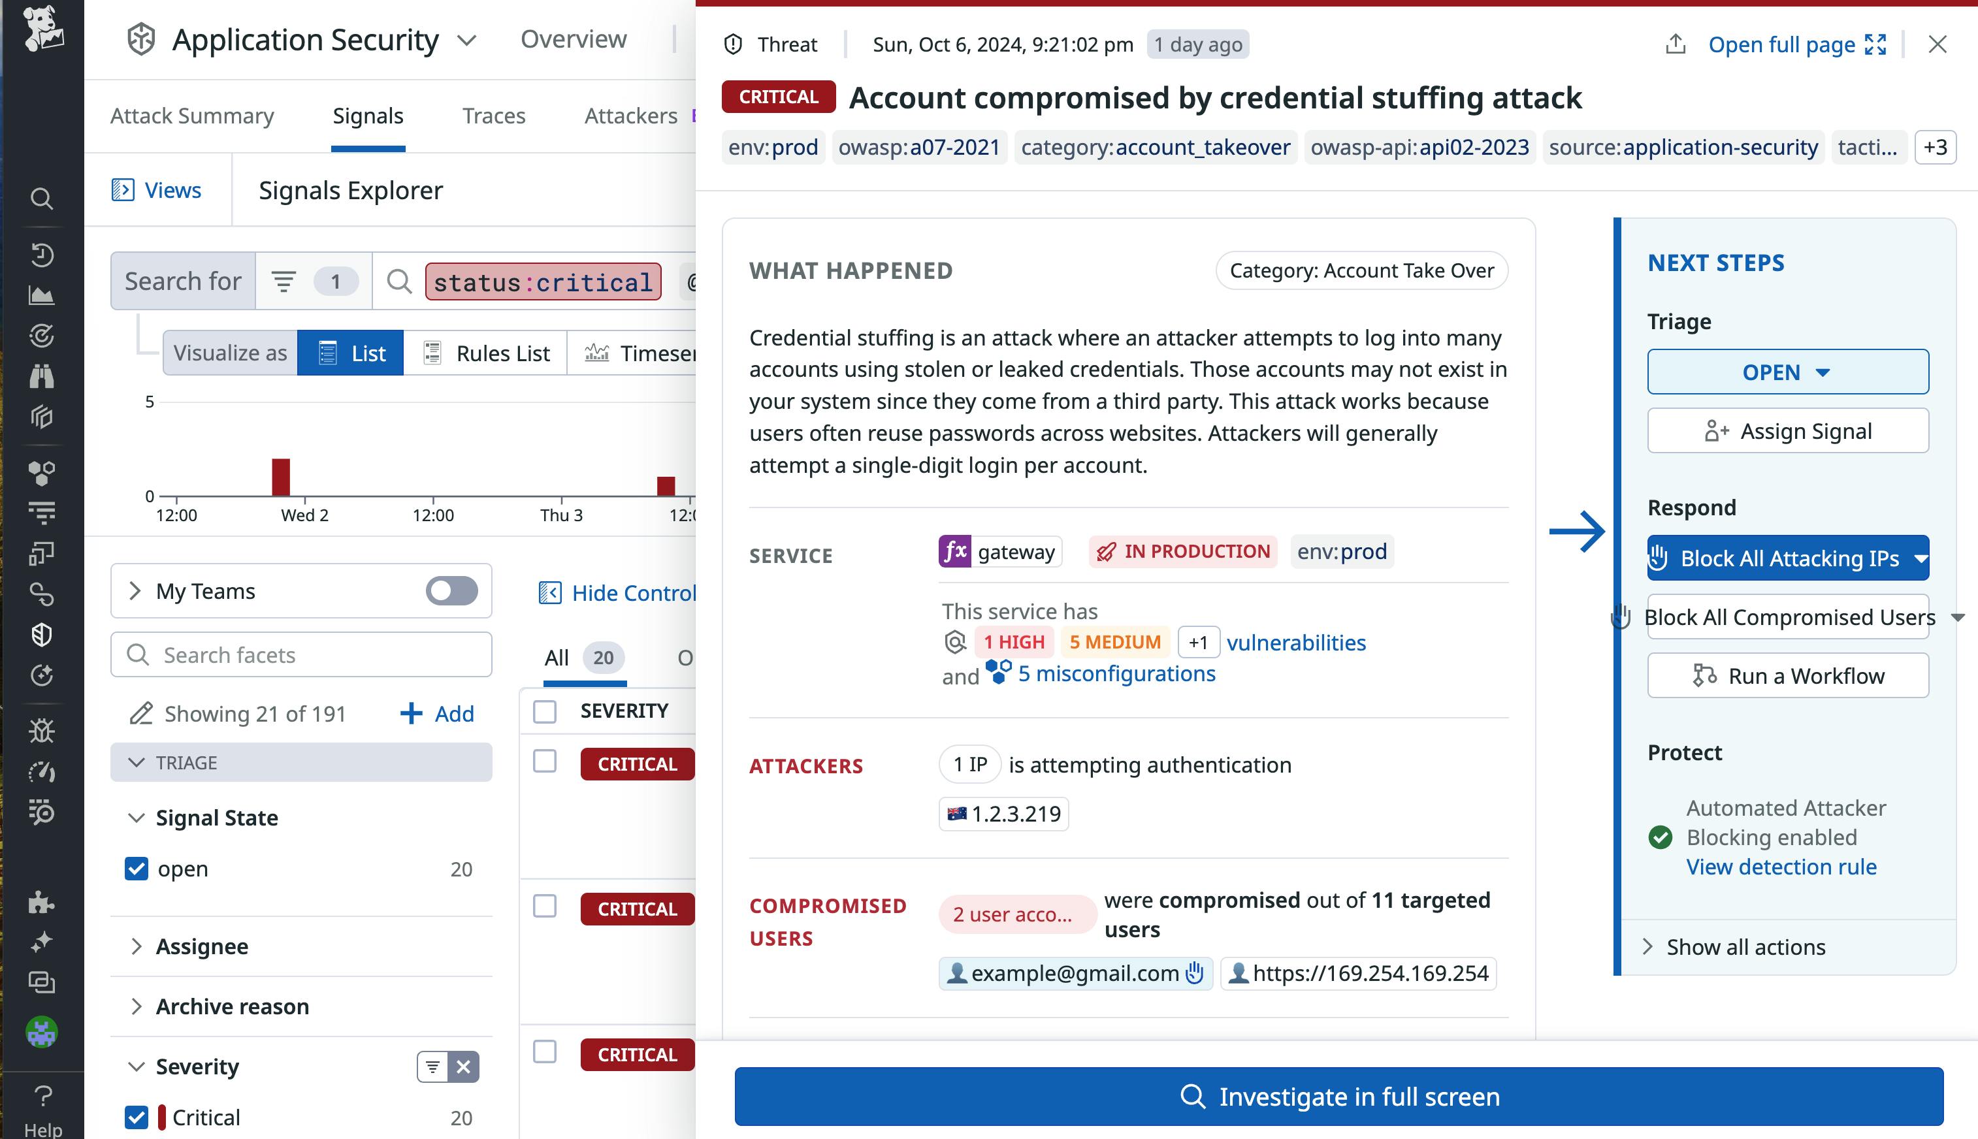Uncheck the open Signal State filter
Screen dimensions: 1978x1139
pos(137,869)
